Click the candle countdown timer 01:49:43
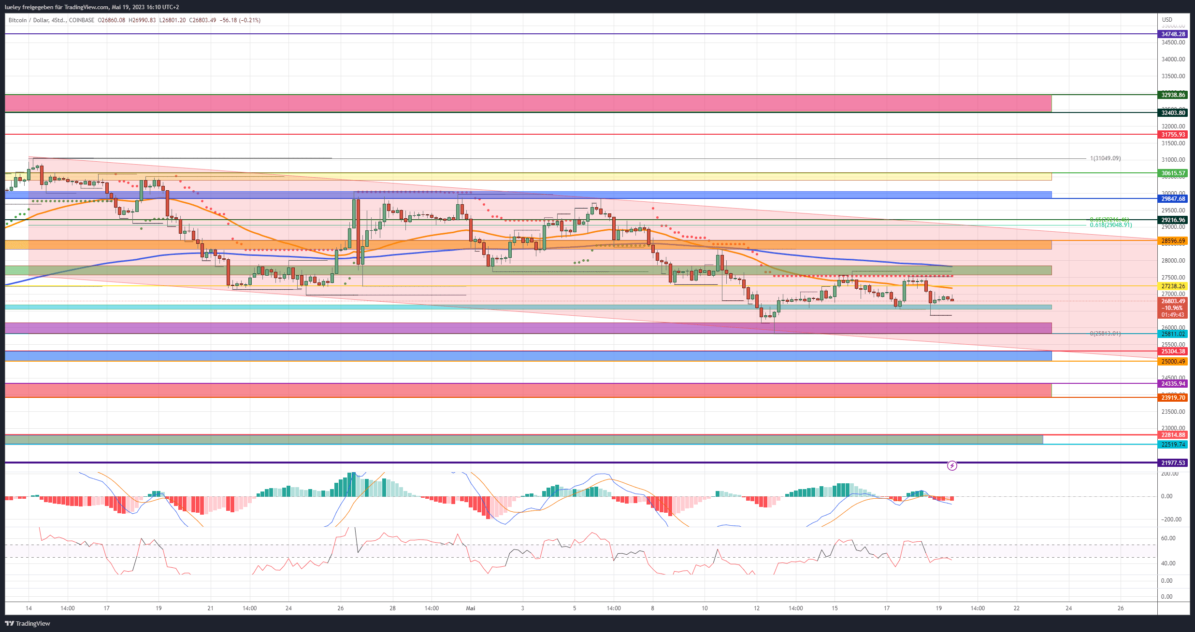Image resolution: width=1195 pixels, height=632 pixels. click(x=1173, y=315)
